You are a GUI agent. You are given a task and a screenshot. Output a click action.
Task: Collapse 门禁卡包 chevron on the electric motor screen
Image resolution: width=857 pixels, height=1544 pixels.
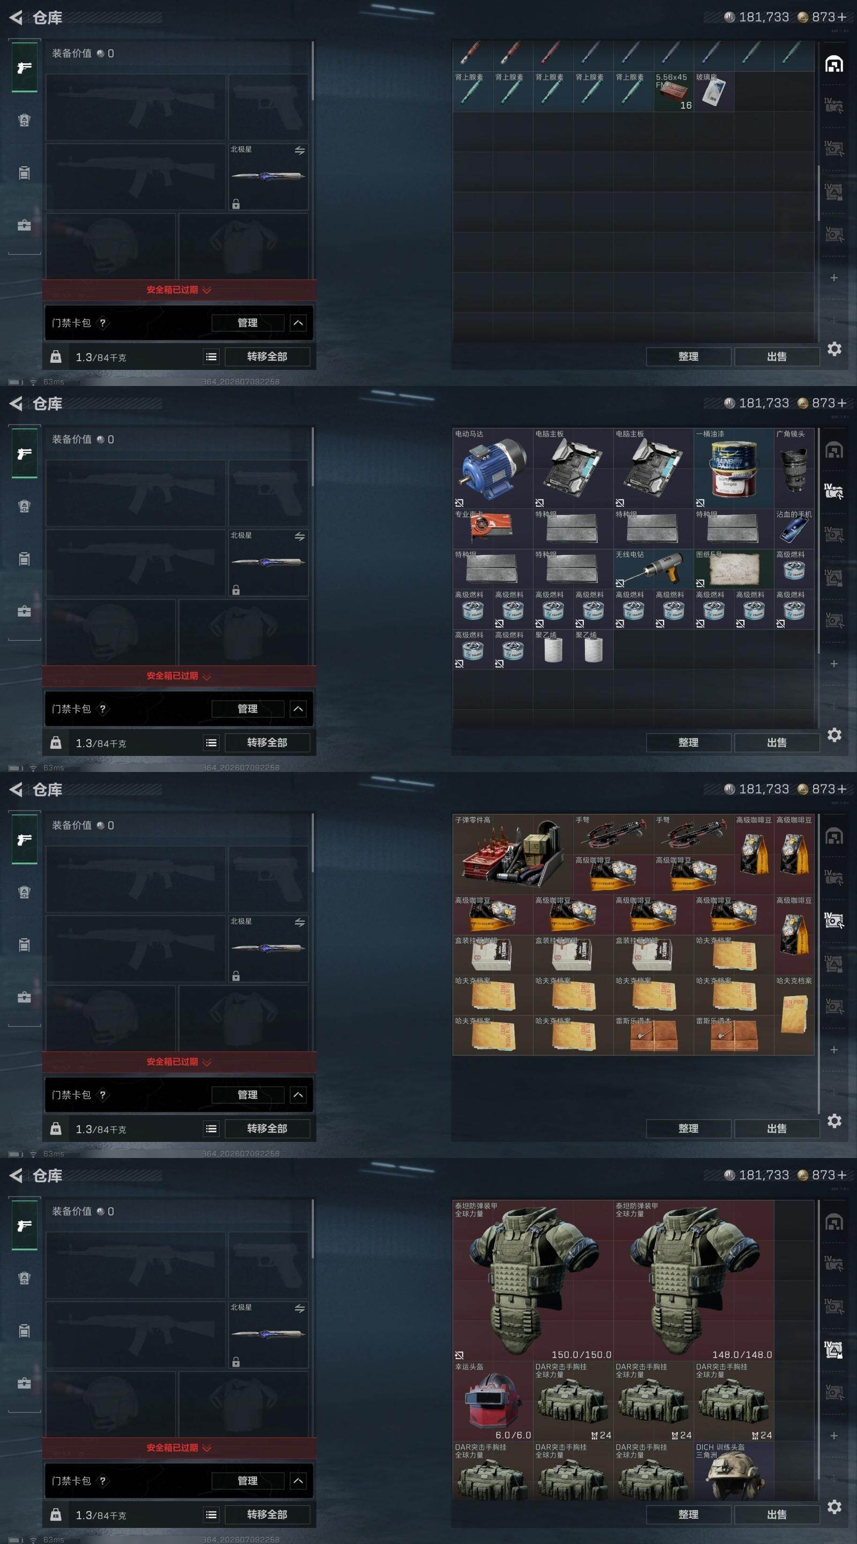point(298,709)
